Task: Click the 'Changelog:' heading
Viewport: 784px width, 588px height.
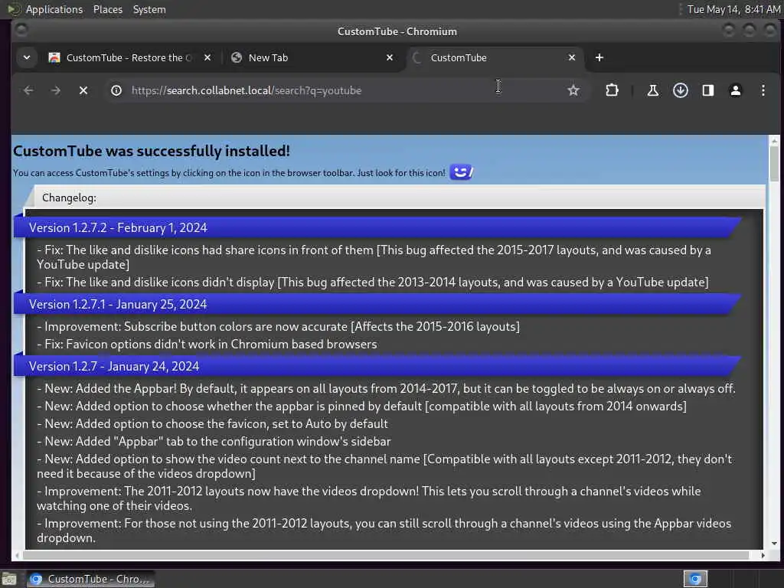Action: 69,198
